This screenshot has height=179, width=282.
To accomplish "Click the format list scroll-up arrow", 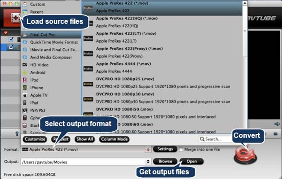I will pyautogui.click(x=245, y=3).
